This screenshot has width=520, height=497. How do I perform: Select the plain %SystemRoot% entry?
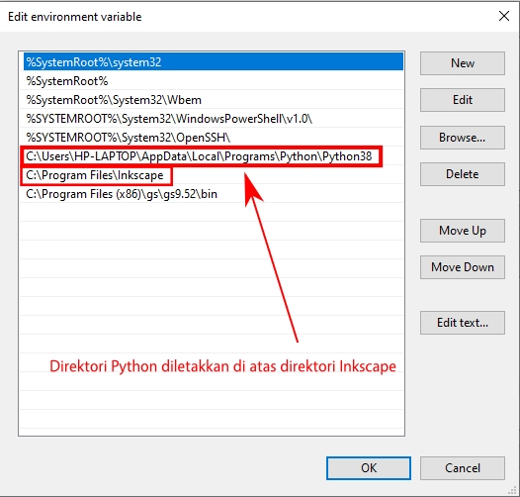[214, 81]
